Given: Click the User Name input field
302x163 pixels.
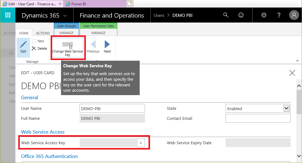Looking at the screenshot, I should pyautogui.click(x=112, y=109).
